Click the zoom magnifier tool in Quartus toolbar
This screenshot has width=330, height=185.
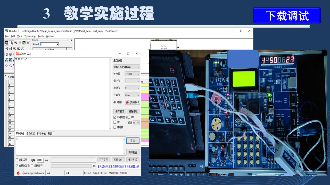tap(16, 43)
